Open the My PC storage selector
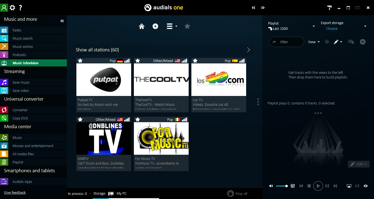This screenshot has width=374, height=199. (117, 194)
